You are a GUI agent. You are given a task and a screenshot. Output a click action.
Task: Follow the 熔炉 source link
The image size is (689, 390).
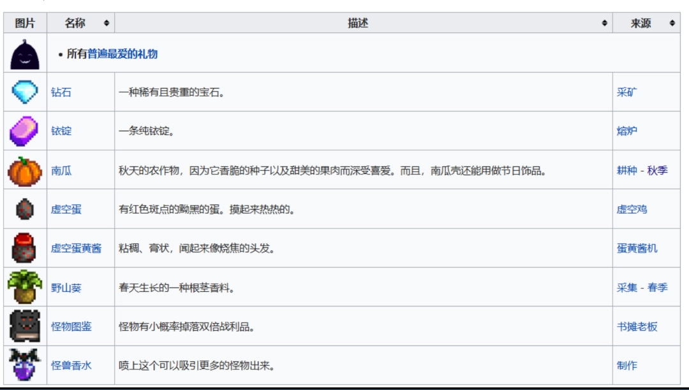point(626,131)
